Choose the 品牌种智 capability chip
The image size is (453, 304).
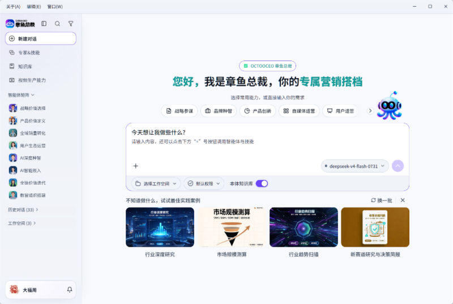pyautogui.click(x=219, y=111)
